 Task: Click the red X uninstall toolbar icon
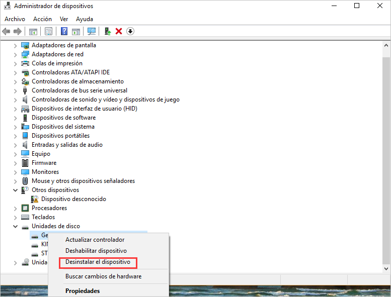pos(119,31)
